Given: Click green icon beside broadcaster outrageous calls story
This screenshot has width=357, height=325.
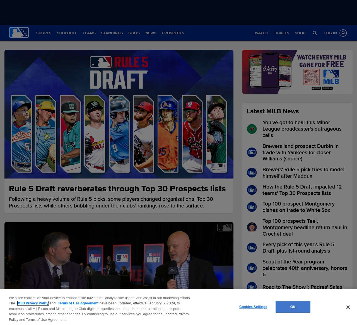Looking at the screenshot, I should point(252,129).
